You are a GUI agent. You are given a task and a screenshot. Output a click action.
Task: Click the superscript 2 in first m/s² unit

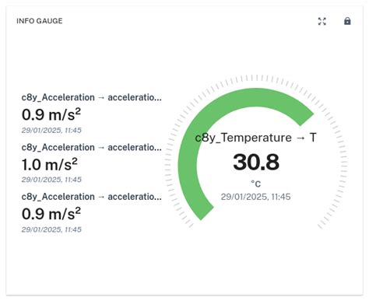coord(78,110)
